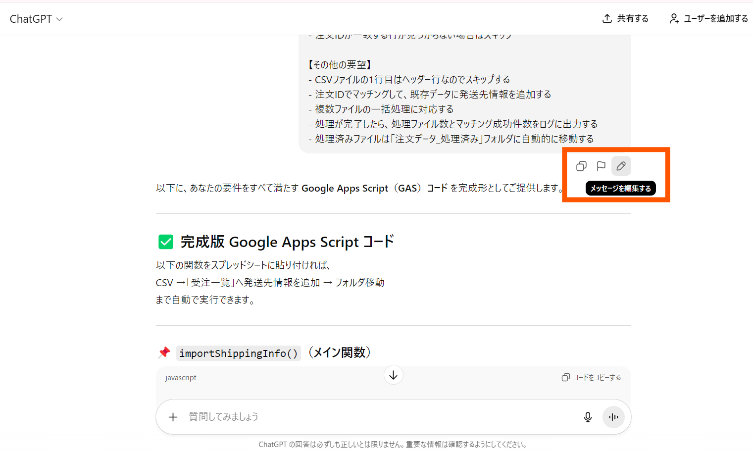Click the メッセージを編集する tooltip
This screenshot has height=452, width=753.
point(620,189)
